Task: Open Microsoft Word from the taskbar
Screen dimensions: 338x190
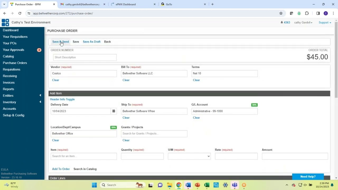Action: (x=188, y=185)
